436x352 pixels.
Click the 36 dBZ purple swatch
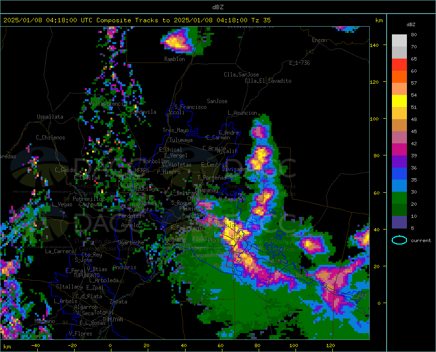399,162
